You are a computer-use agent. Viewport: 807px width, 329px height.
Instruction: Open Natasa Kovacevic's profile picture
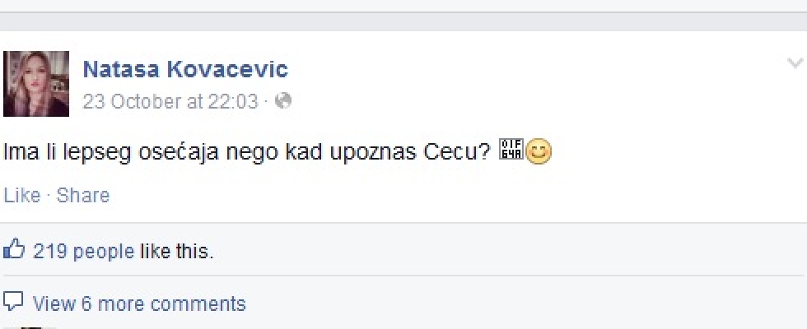pos(36,84)
